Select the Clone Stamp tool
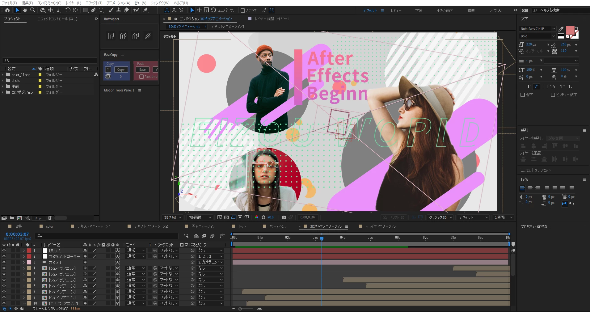This screenshot has width=590, height=312. pos(118,10)
